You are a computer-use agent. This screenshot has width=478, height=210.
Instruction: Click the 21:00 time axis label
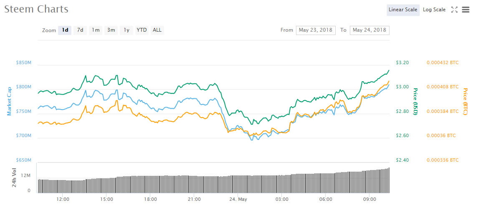coord(194,200)
